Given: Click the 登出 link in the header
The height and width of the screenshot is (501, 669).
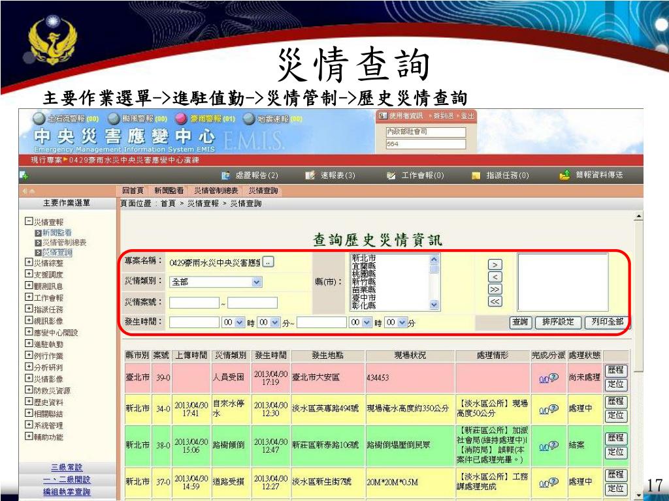Looking at the screenshot, I should pyautogui.click(x=468, y=116).
